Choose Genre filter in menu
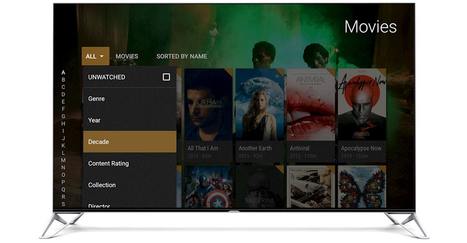The width and height of the screenshot is (467, 243). click(x=130, y=99)
